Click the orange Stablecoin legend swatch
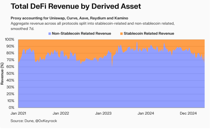 point(122,34)
